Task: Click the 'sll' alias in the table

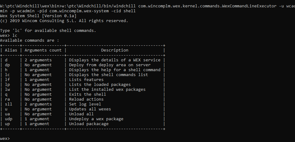Action: [x=9, y=104]
